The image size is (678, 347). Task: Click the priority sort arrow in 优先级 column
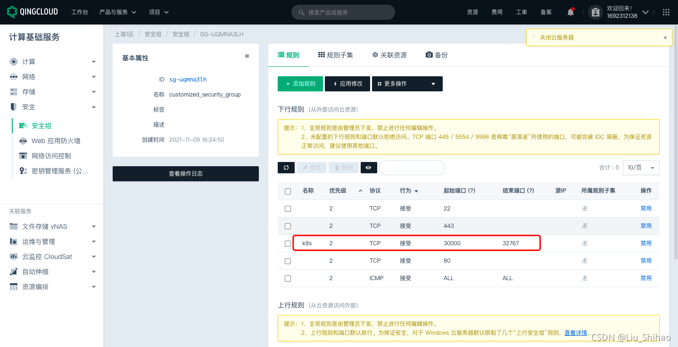pyautogui.click(x=361, y=191)
